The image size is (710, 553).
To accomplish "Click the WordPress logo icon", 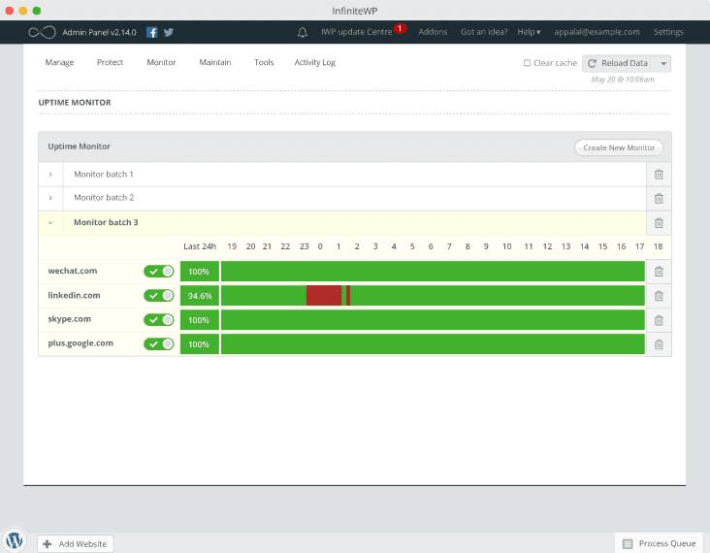I will pyautogui.click(x=15, y=540).
